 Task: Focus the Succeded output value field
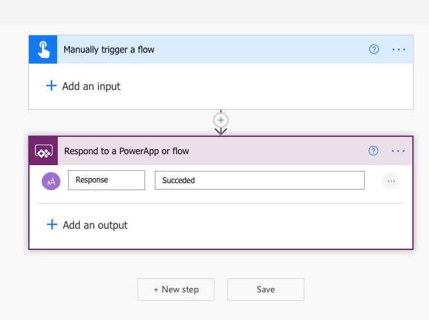259,181
